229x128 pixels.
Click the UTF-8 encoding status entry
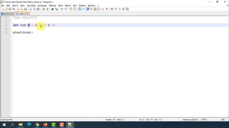click(204, 119)
